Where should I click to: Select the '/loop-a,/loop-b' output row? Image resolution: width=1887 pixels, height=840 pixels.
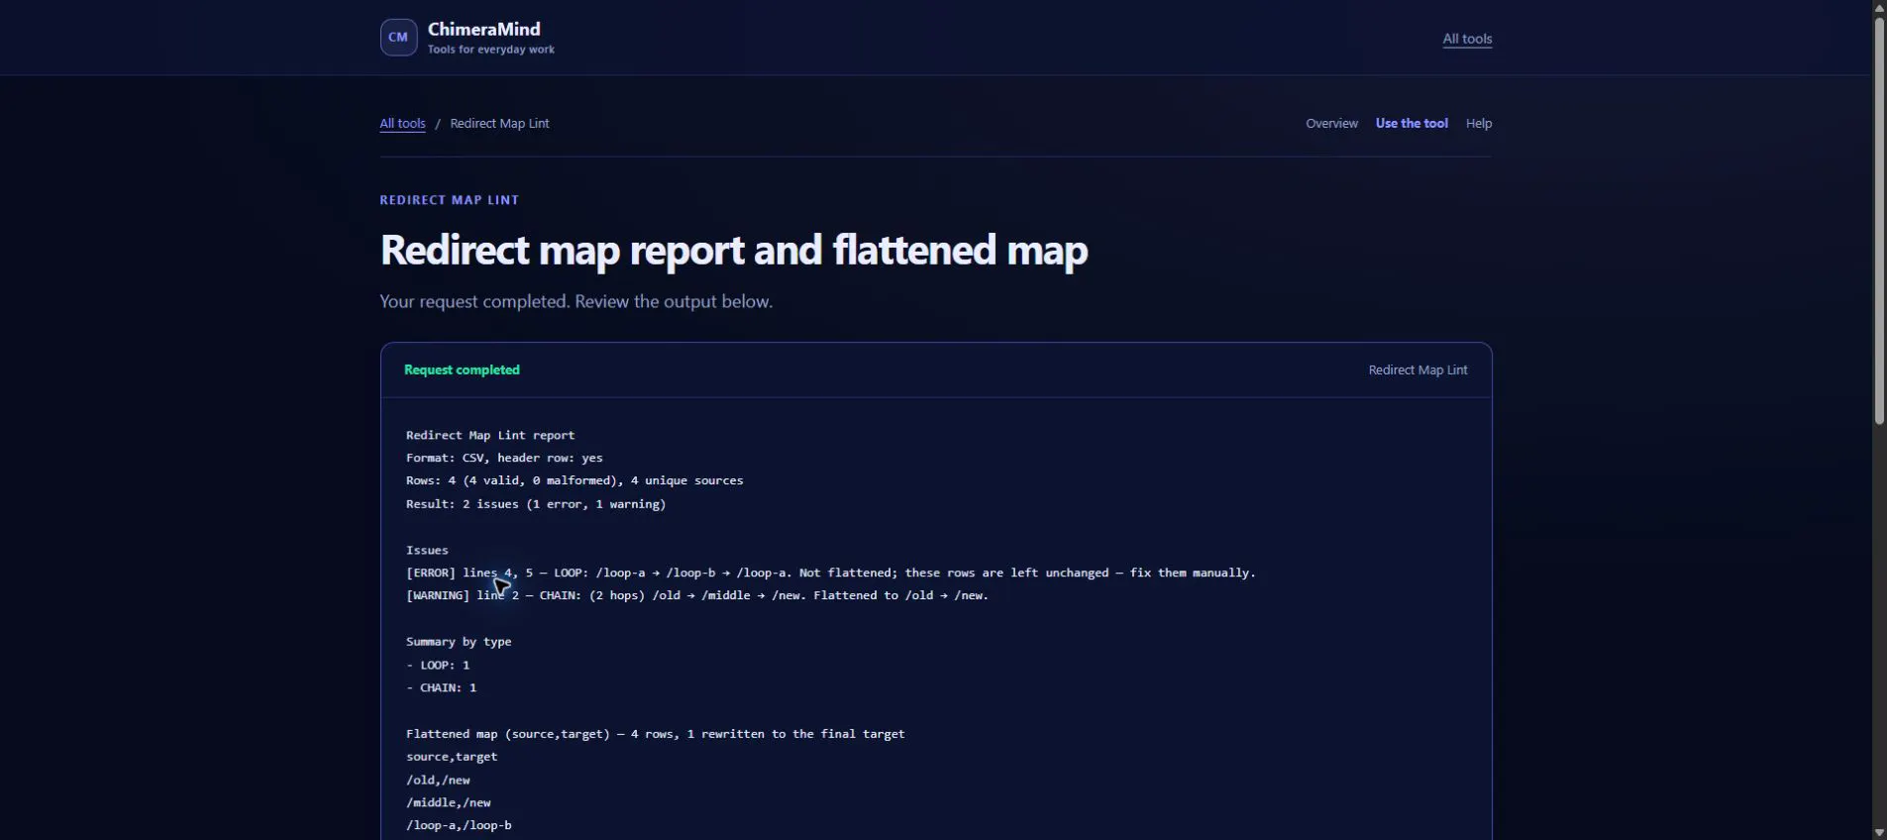[x=459, y=825]
